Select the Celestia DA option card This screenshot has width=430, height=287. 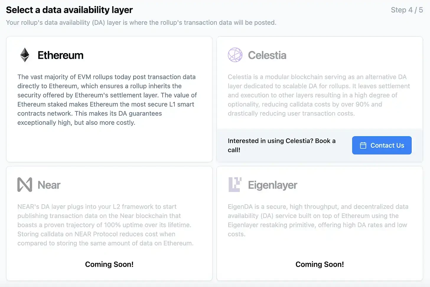coord(320,88)
